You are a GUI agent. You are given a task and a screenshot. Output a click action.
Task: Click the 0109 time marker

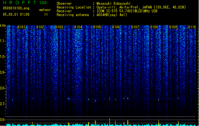coord(173,27)
